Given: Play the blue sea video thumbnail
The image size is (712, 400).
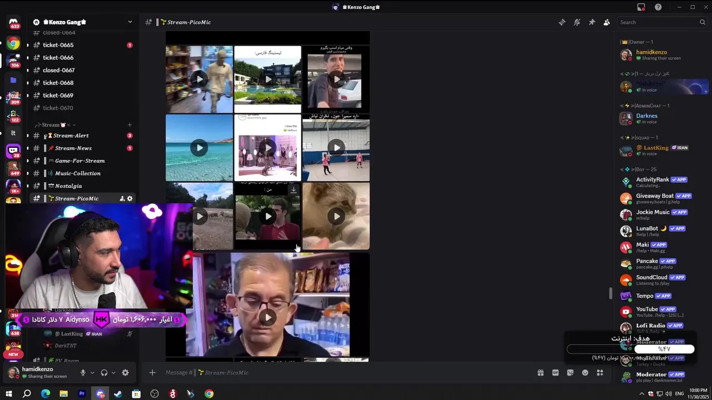Looking at the screenshot, I should tap(199, 148).
